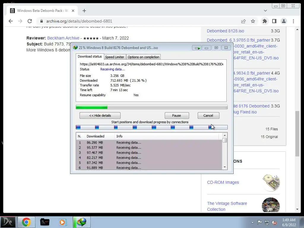Click the network tray icon
Viewport: 304px width, 228px height.
pyautogui.click(x=267, y=222)
